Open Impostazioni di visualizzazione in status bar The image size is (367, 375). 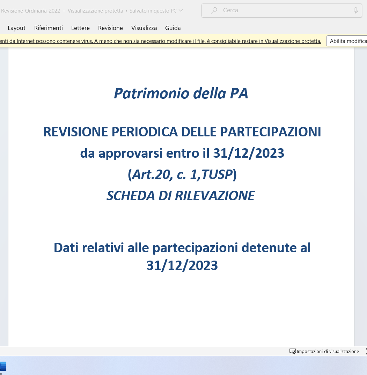[328, 351]
